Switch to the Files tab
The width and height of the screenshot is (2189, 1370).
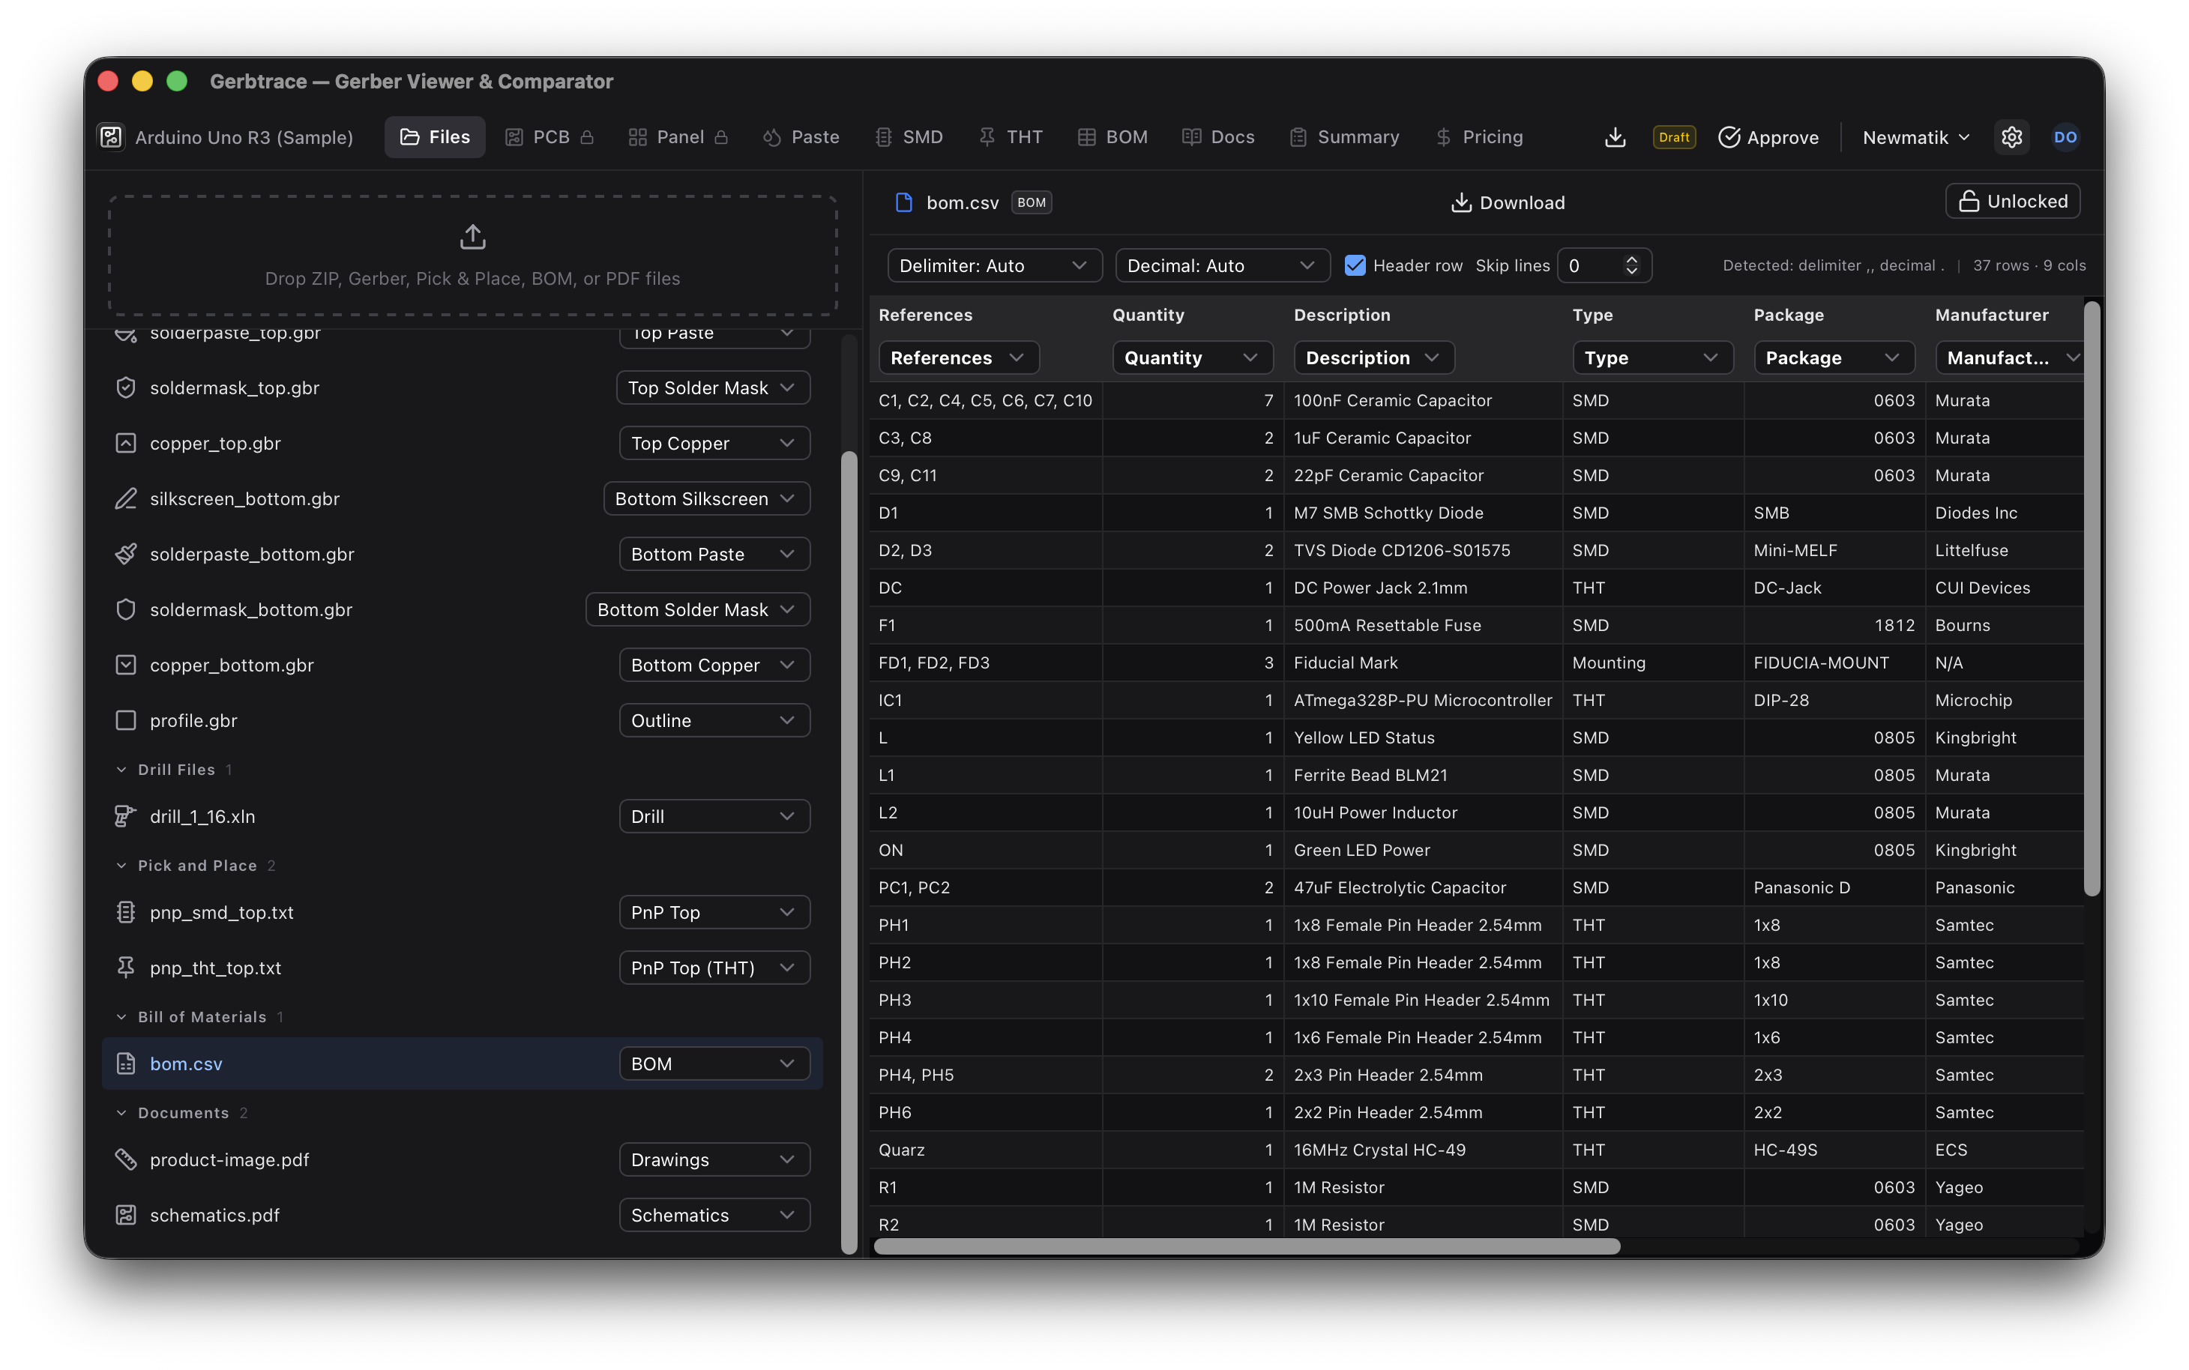pos(435,137)
